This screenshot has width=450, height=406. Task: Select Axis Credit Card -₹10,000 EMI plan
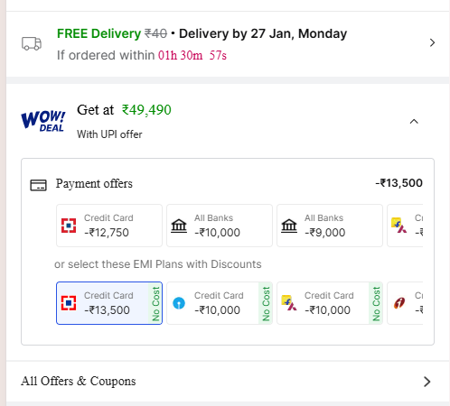pos(330,303)
